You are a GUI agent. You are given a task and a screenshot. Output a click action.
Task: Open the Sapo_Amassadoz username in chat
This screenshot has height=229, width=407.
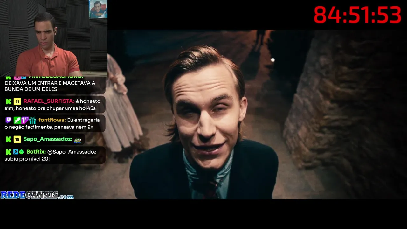point(48,139)
